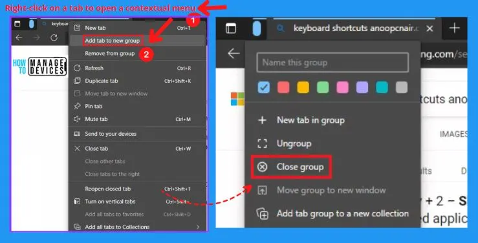The image size is (478, 243).
Task: Click the Close group circled X icon
Action: 262,167
